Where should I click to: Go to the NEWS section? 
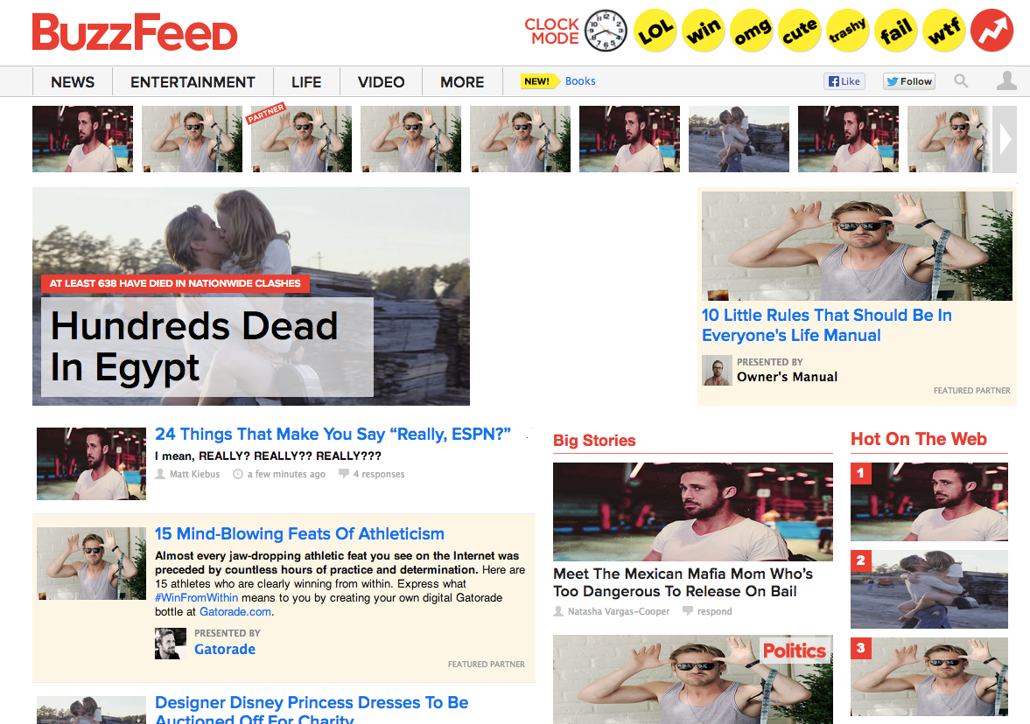(73, 82)
